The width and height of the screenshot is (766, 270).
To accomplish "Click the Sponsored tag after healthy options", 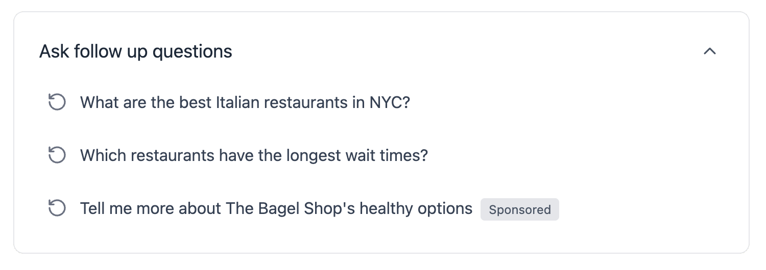I will 519,209.
